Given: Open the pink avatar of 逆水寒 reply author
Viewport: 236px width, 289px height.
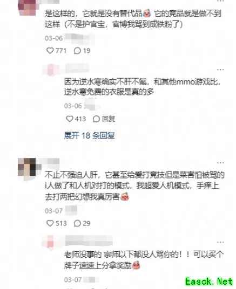Looking at the screenshot, I should pos(50,70).
